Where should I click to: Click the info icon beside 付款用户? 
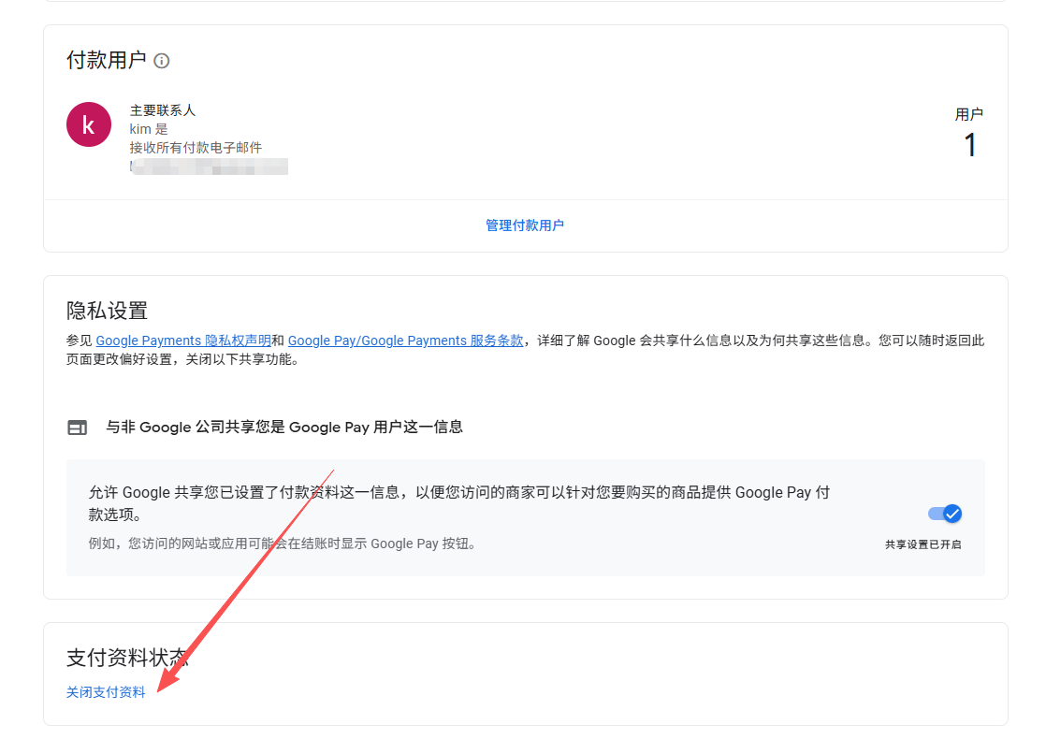point(162,61)
